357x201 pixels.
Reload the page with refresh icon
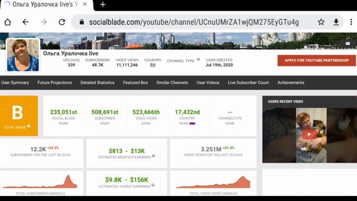tap(62, 22)
